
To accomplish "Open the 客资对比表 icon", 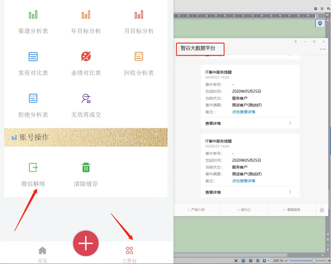I will (x=33, y=57).
